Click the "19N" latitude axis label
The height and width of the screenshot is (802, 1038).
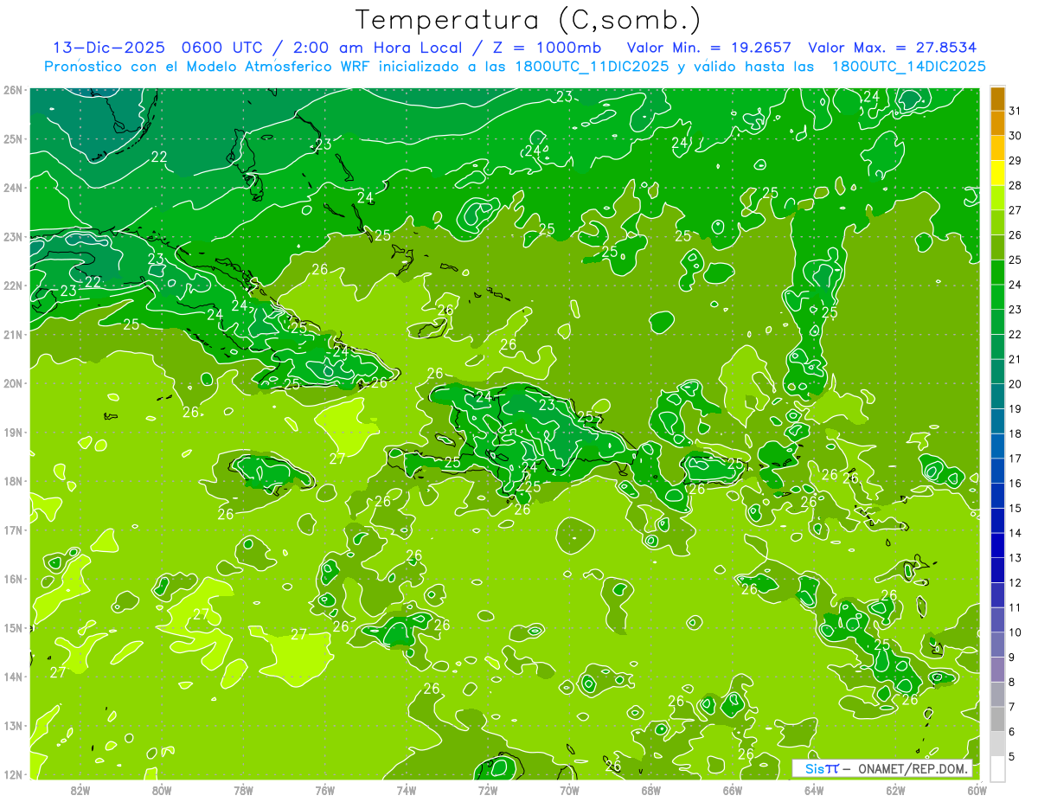pos(13,432)
